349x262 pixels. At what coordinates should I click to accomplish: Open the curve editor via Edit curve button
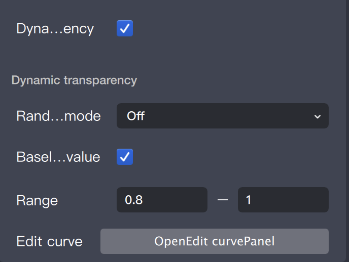click(214, 241)
